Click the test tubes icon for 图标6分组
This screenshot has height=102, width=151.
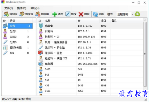point(5,48)
